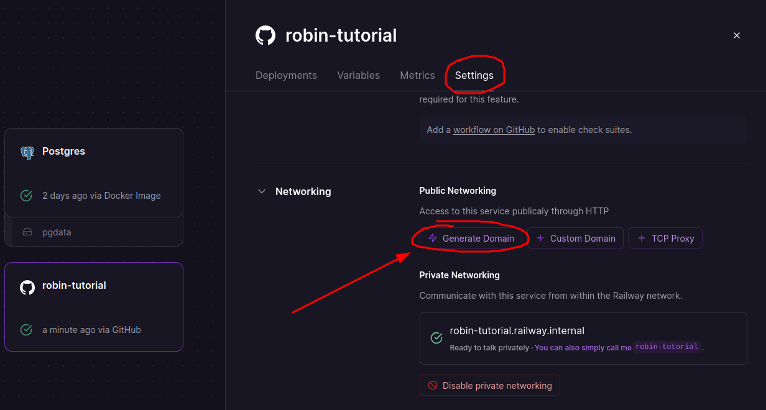
Task: Click the pgdata volume disk icon
Action: (x=27, y=232)
